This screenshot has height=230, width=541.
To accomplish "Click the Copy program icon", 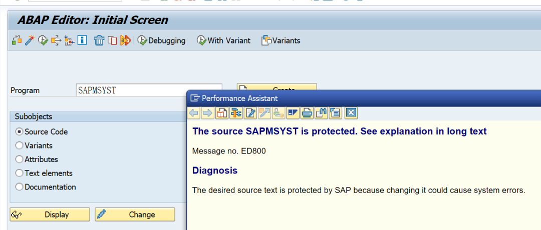I will [112, 40].
